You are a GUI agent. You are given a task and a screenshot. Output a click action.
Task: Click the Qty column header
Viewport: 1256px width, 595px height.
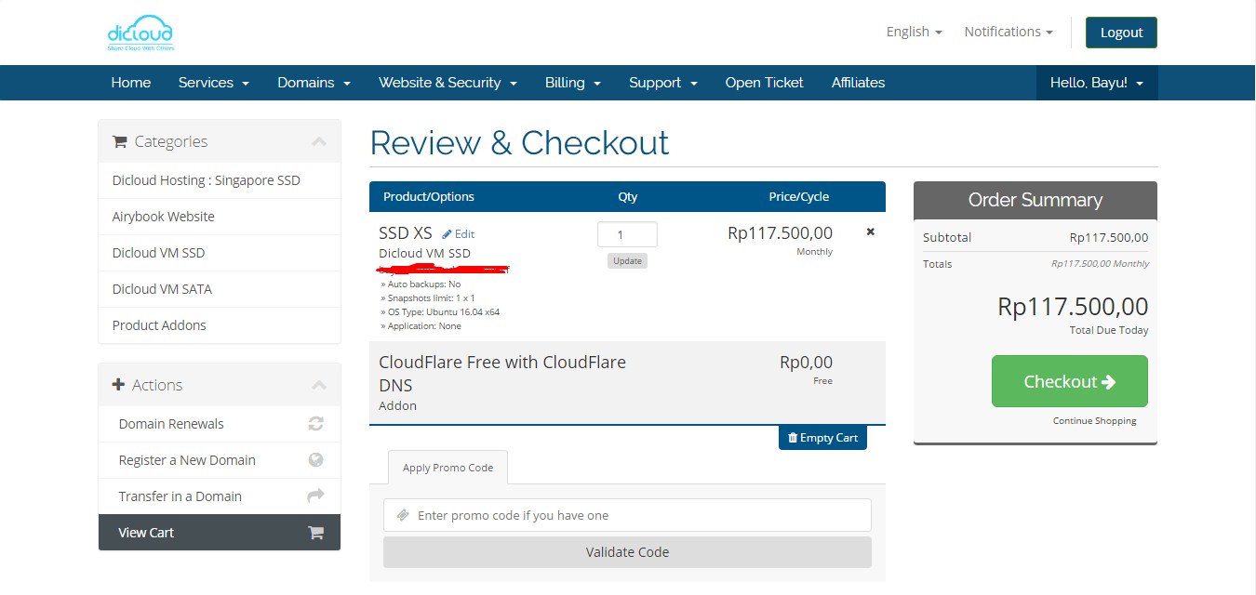click(x=628, y=197)
